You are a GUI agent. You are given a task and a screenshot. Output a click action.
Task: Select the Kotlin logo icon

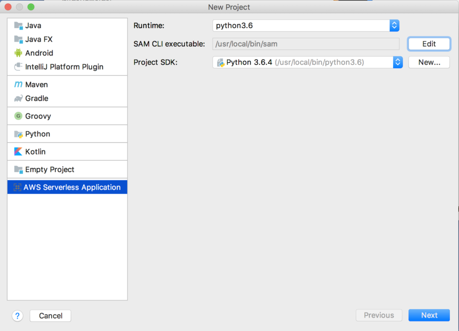pyautogui.click(x=18, y=152)
